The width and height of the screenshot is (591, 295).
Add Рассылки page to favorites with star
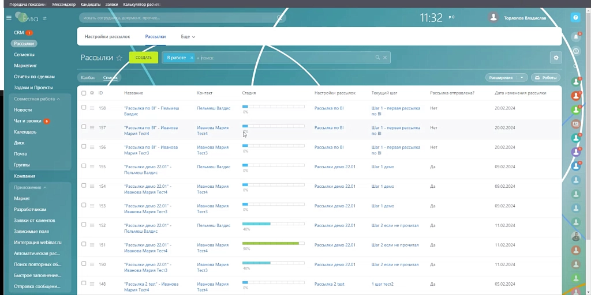point(119,58)
